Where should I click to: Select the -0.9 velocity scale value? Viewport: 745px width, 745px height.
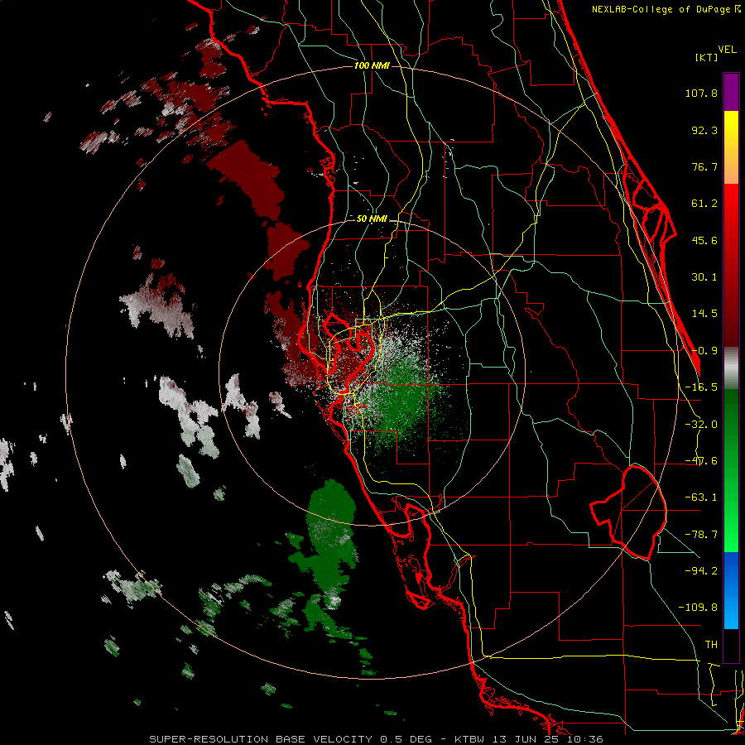click(x=704, y=351)
